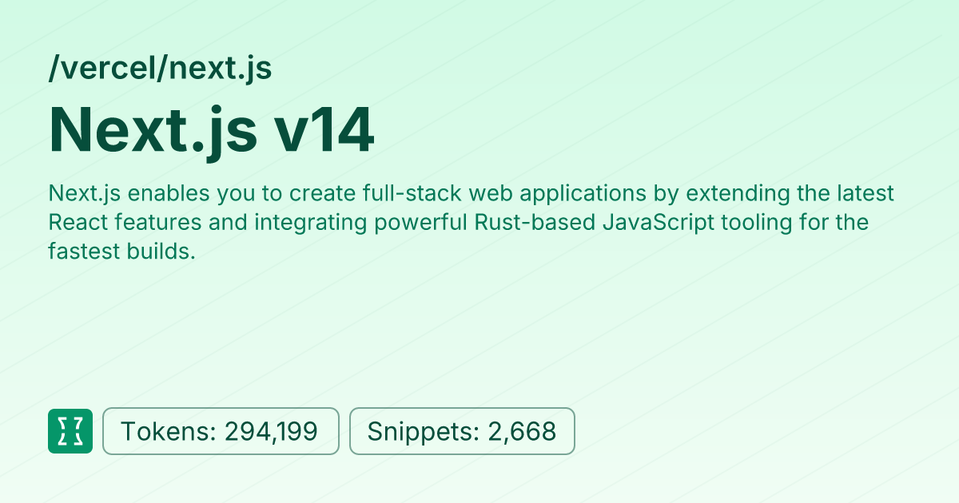Viewport: 959px width, 503px height.
Task: Click the number 294,199 in the Tokens badge
Action: (x=271, y=431)
